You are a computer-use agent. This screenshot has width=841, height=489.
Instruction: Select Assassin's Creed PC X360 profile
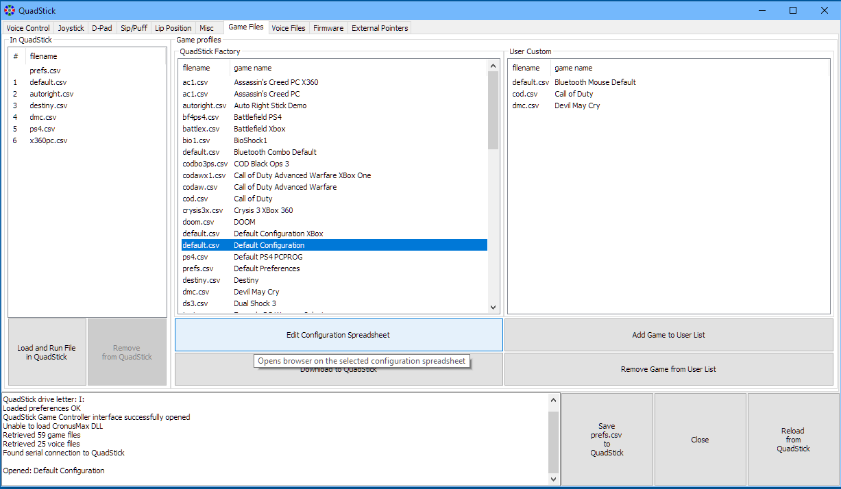[334, 82]
